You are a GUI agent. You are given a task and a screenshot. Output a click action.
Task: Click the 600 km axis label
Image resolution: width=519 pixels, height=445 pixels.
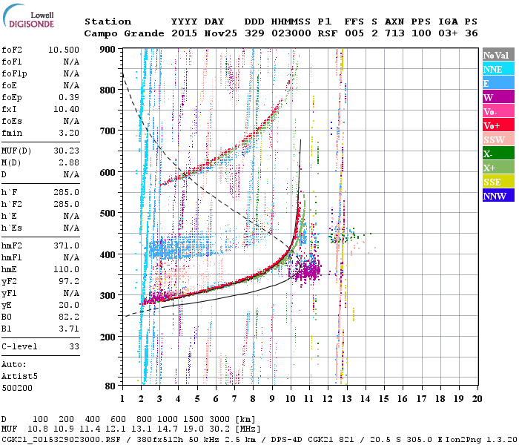(108, 173)
